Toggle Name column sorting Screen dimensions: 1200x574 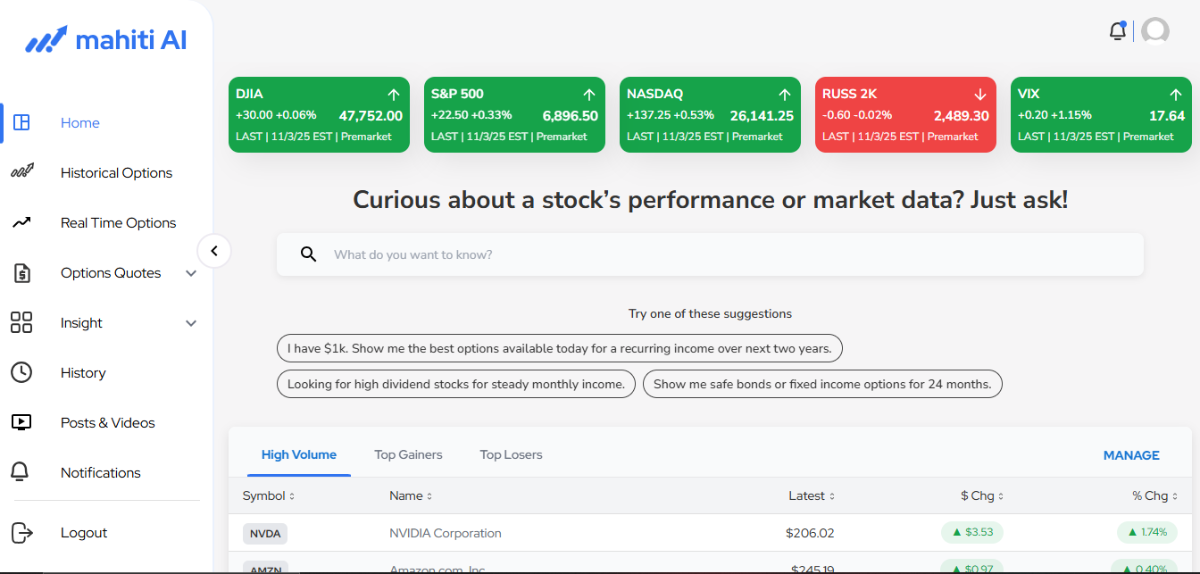tap(430, 495)
